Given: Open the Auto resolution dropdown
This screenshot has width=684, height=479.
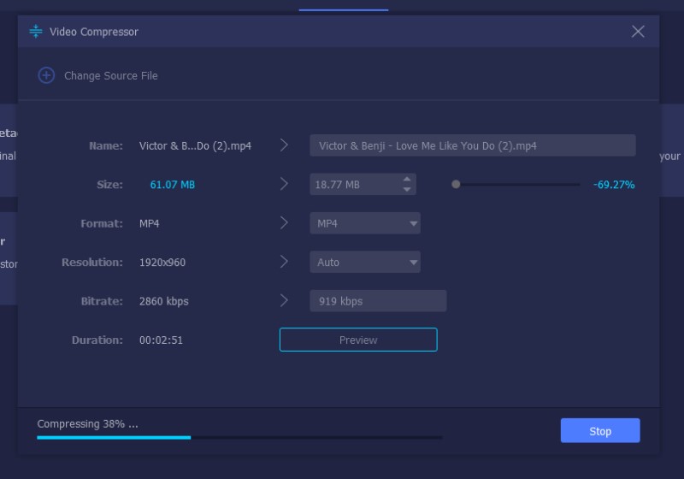Looking at the screenshot, I should (x=365, y=263).
